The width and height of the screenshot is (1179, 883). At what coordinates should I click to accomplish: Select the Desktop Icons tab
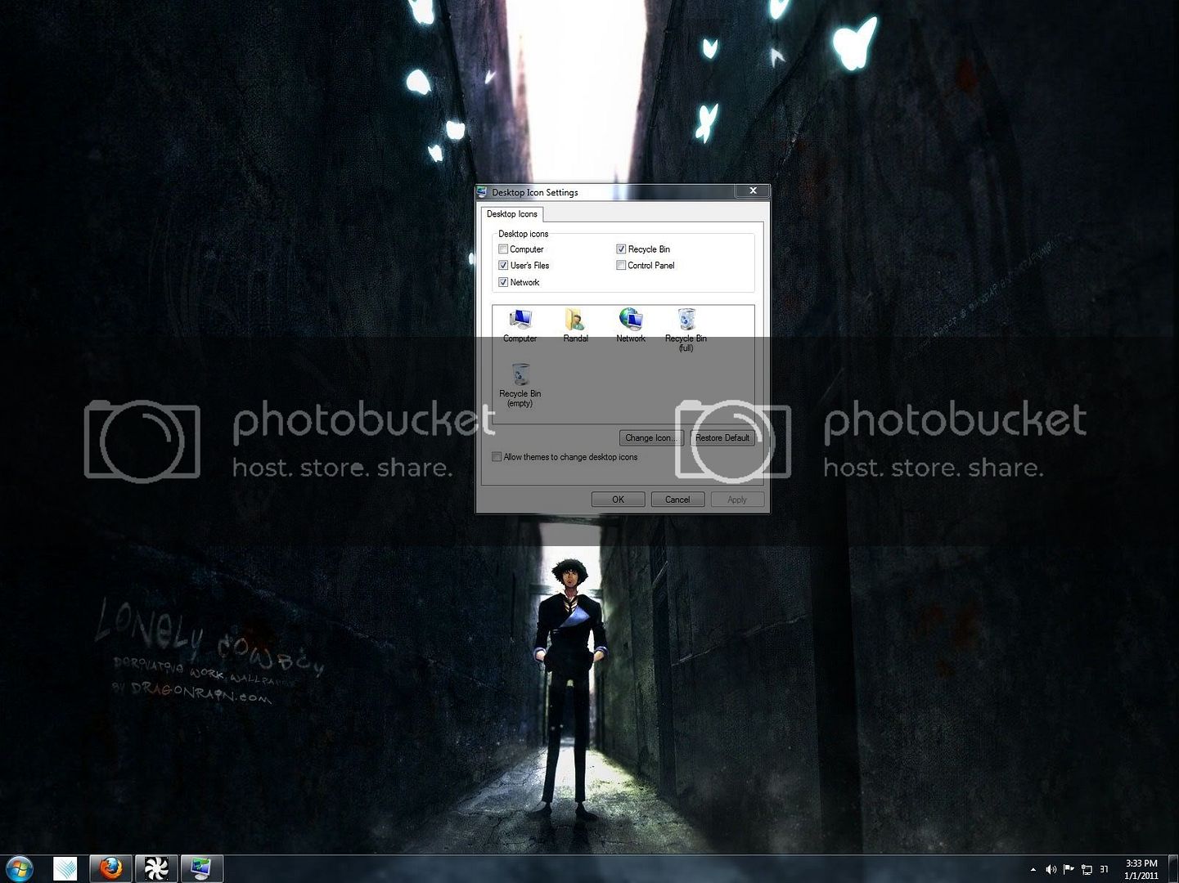coord(512,214)
